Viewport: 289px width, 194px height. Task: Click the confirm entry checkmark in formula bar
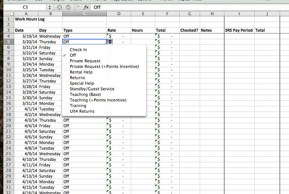click(68, 7)
